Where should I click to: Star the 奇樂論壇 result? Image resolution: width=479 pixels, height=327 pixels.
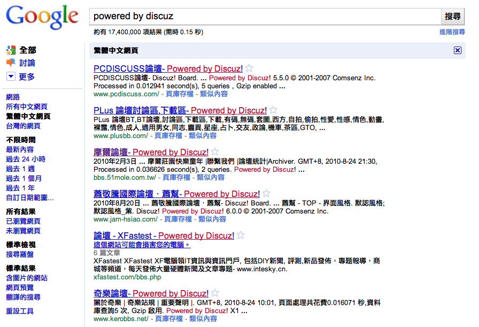tap(215, 293)
